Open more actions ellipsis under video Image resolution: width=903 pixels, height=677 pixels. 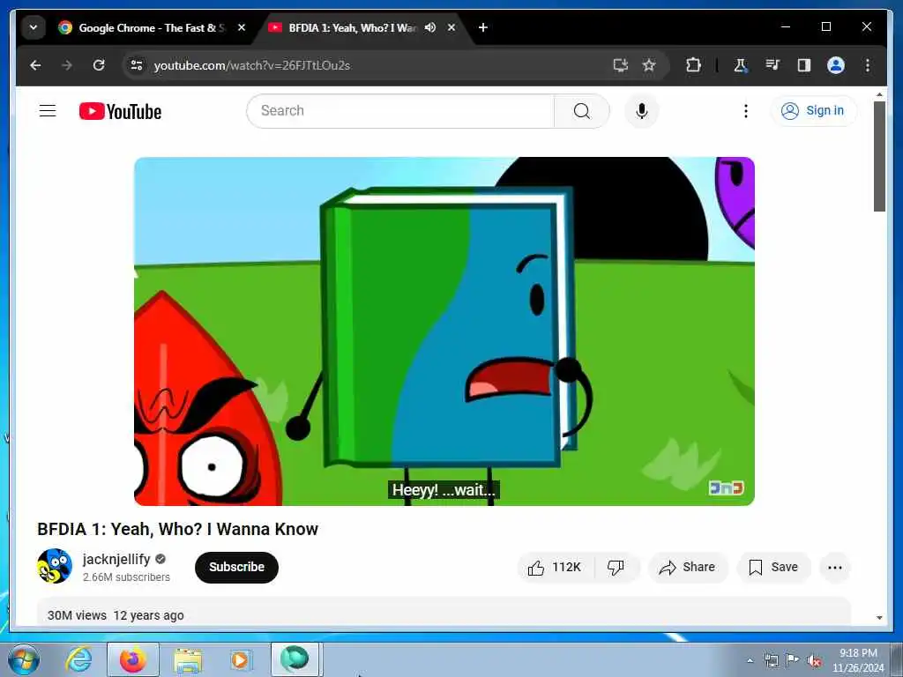(834, 568)
